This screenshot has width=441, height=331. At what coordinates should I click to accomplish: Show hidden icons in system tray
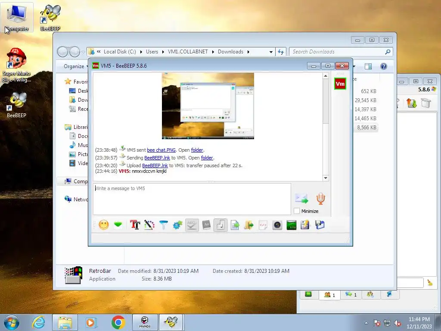click(366, 323)
